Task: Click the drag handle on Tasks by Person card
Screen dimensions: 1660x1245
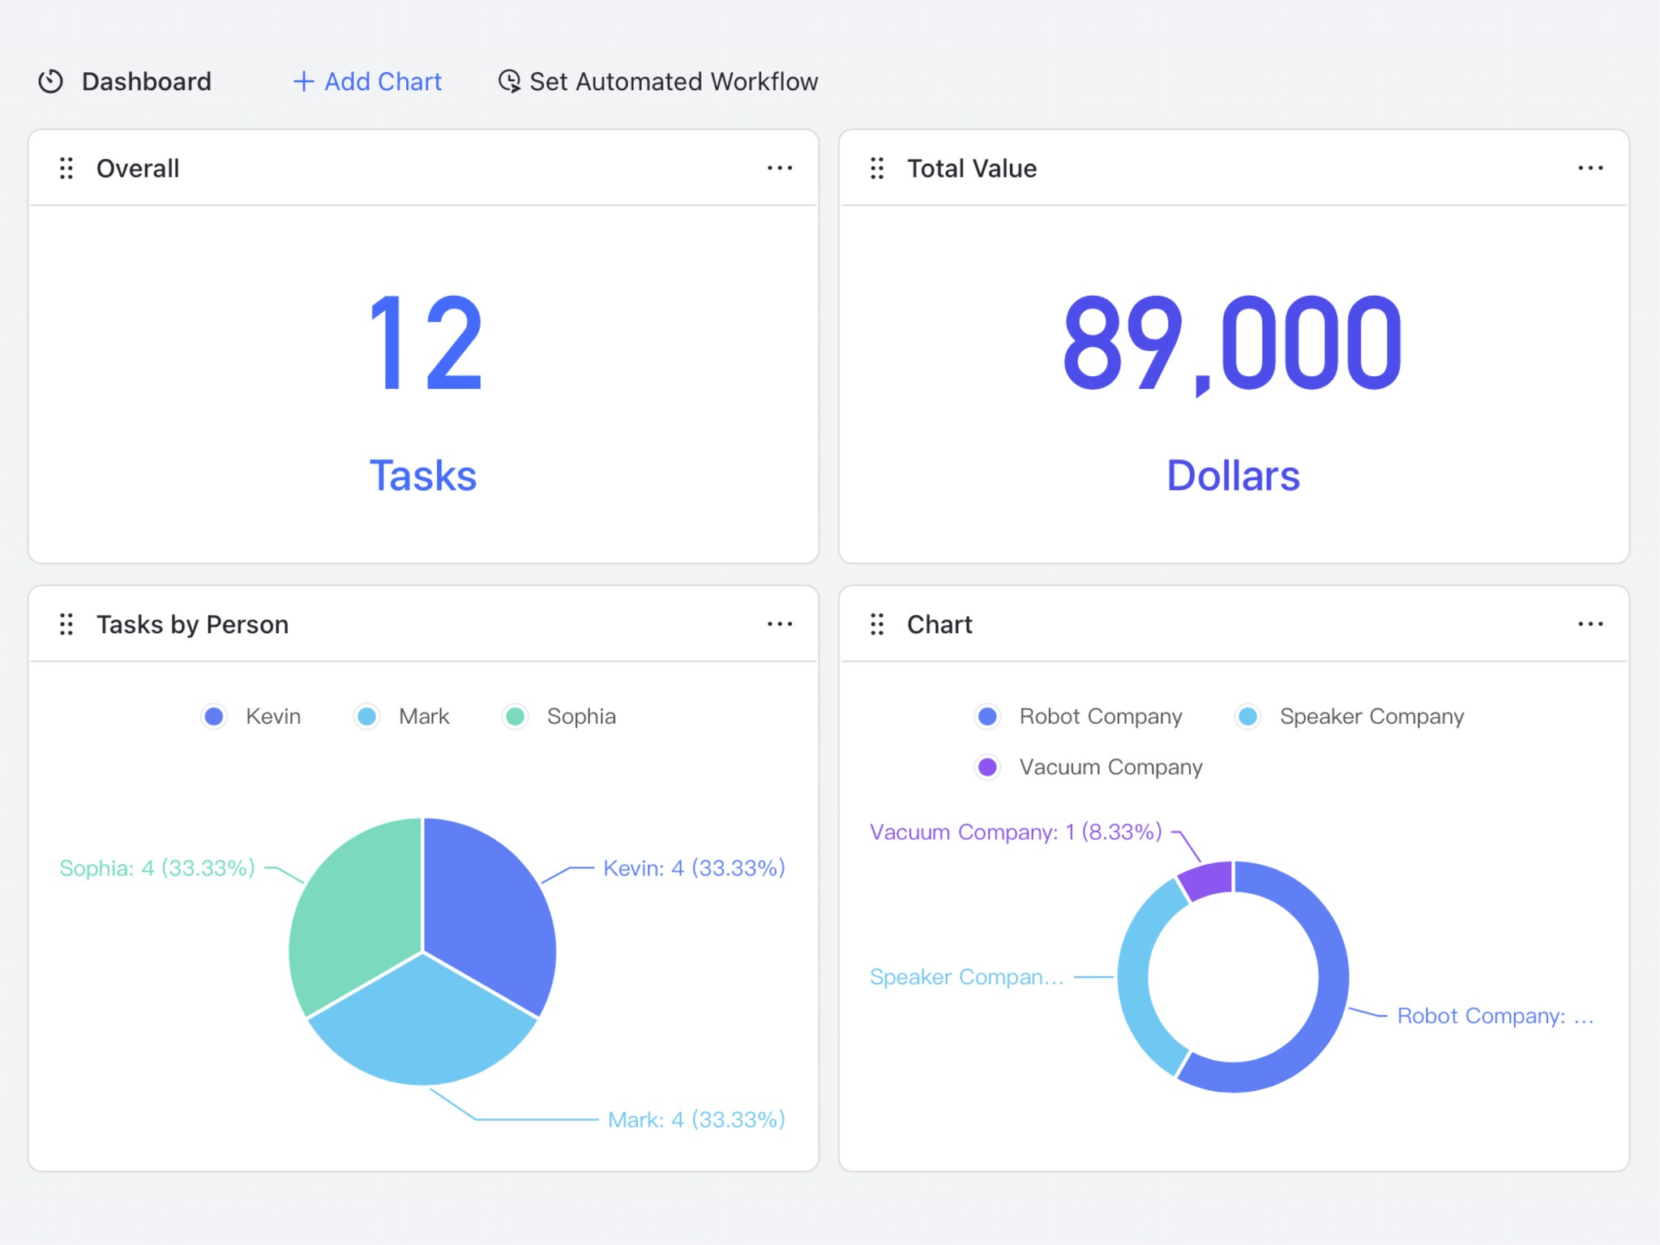Action: [x=68, y=624]
